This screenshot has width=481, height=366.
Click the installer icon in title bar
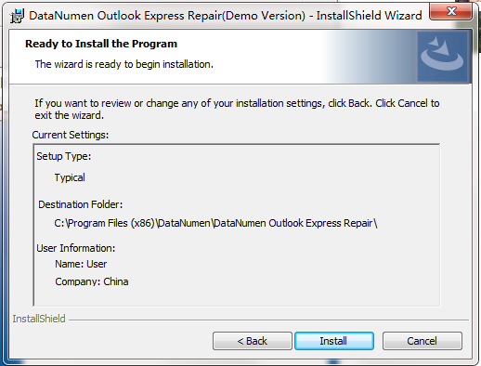[x=17, y=16]
